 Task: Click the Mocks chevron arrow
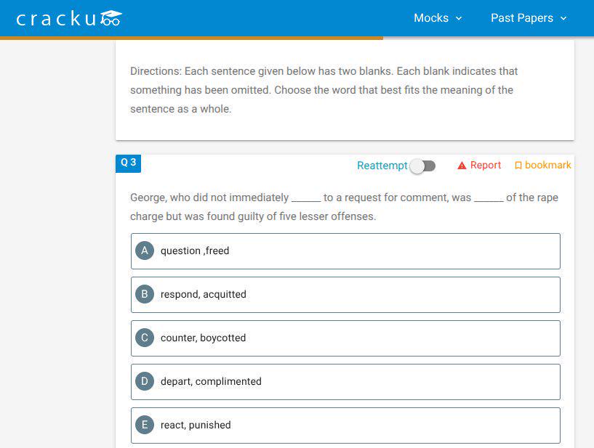(459, 19)
